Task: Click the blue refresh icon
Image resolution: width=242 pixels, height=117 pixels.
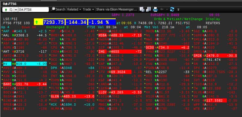Action: 172,9
